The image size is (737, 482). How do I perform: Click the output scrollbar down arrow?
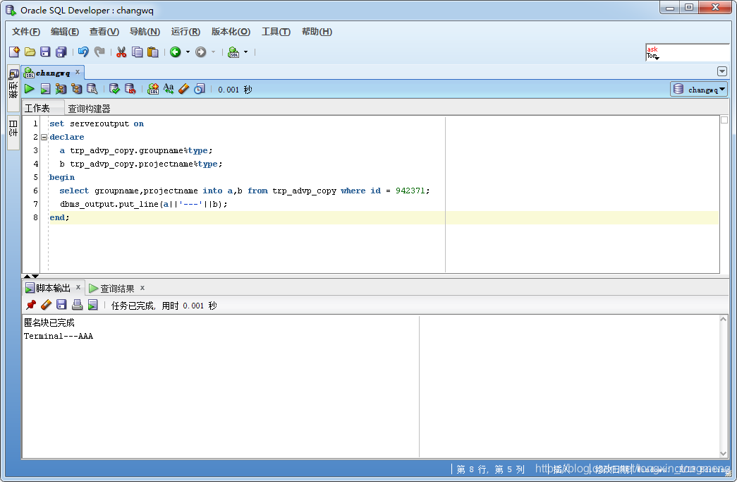724,453
